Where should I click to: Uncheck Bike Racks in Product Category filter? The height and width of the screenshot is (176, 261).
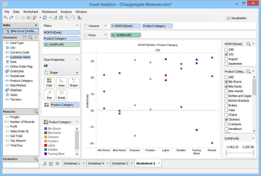point(226,86)
